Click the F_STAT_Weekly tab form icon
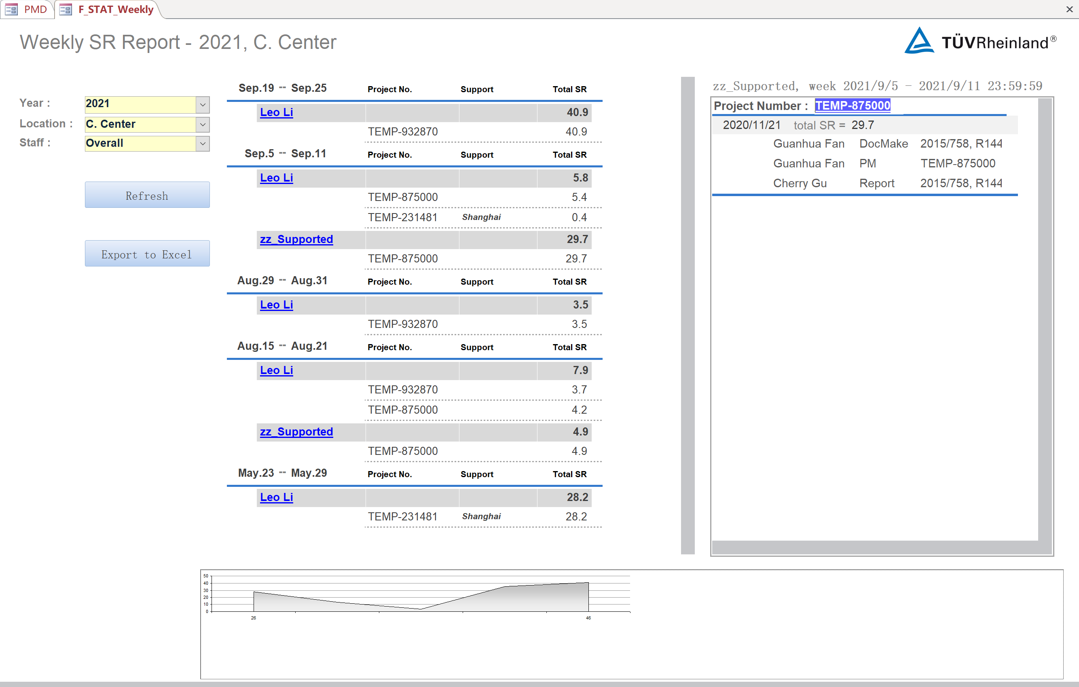The image size is (1079, 687). [x=66, y=9]
